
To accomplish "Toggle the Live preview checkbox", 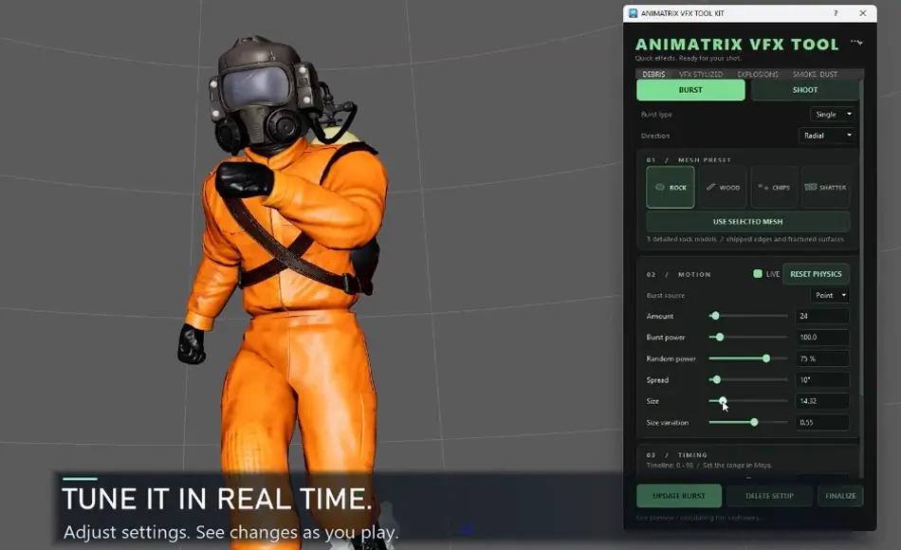I will click(758, 273).
